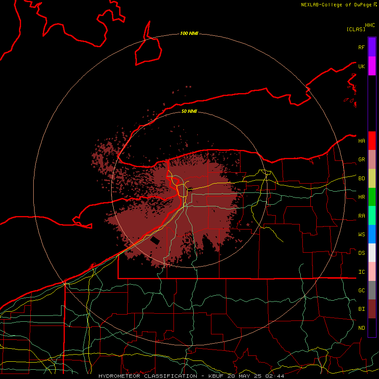This screenshot has height=379, width=379.
Task: Click the "UK" legend label
Action: (362, 66)
